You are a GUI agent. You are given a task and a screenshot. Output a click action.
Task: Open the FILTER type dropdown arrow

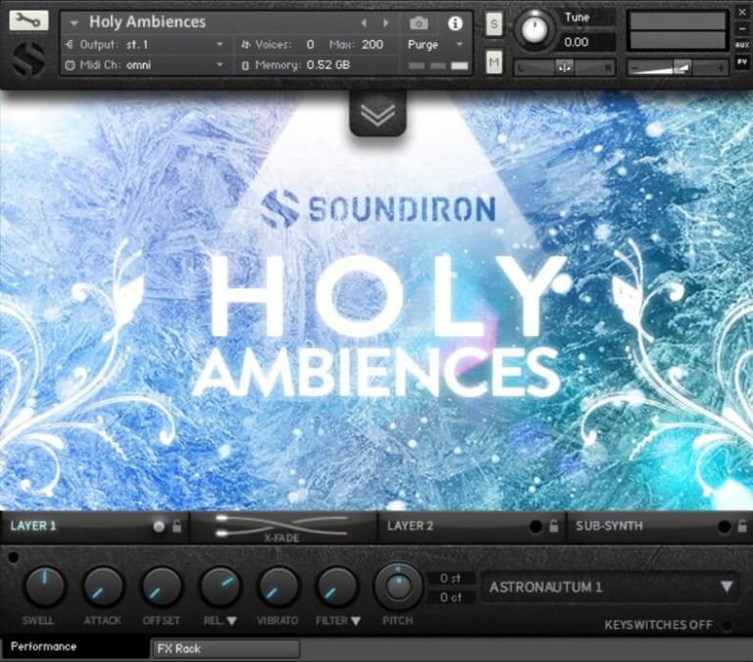tap(355, 621)
